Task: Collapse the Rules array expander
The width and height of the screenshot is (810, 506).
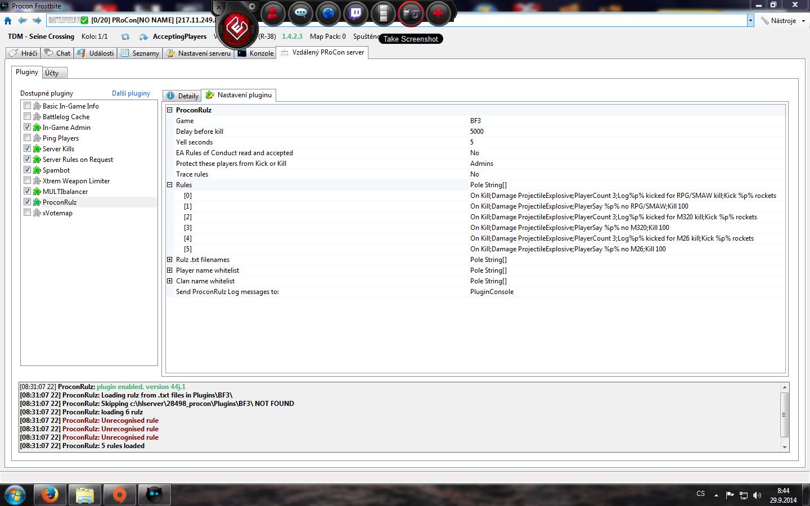Action: [169, 185]
